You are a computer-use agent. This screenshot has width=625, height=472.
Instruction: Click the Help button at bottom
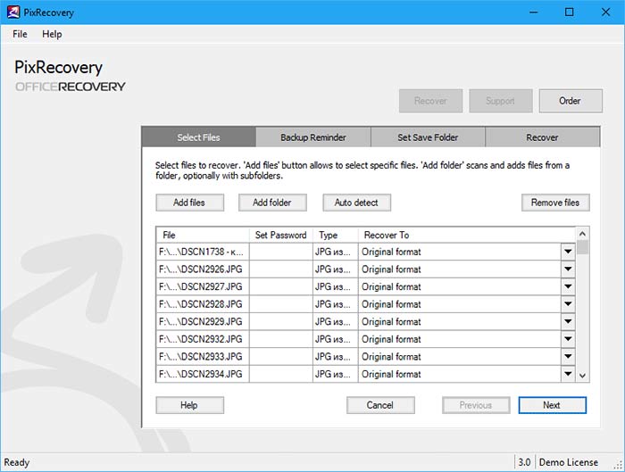tap(189, 405)
